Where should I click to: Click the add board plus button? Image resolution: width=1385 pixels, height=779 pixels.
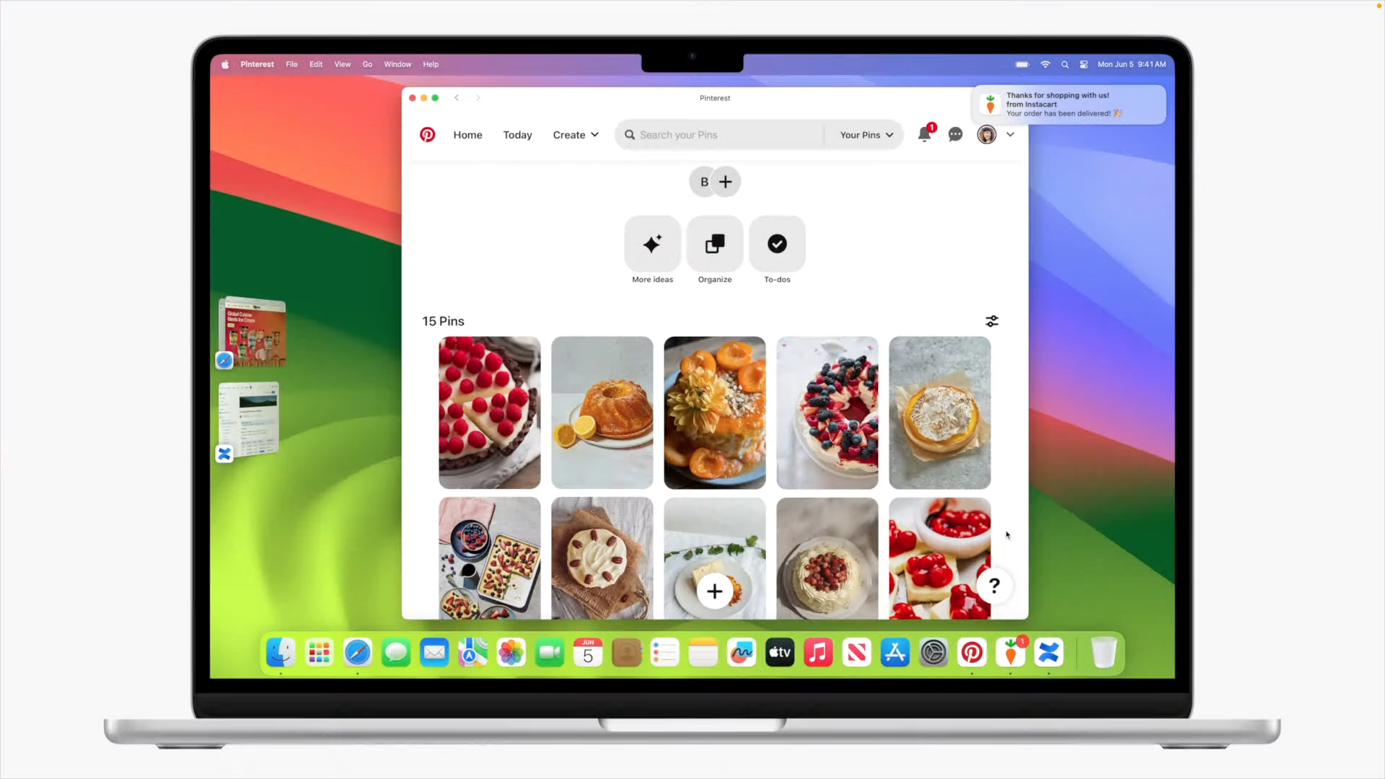tap(725, 181)
